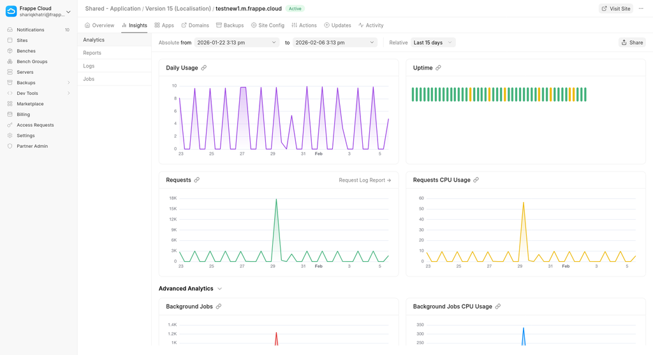Screen dimensions: 653x355
Task: Open Notifications in the sidebar
Action: pyautogui.click(x=31, y=30)
